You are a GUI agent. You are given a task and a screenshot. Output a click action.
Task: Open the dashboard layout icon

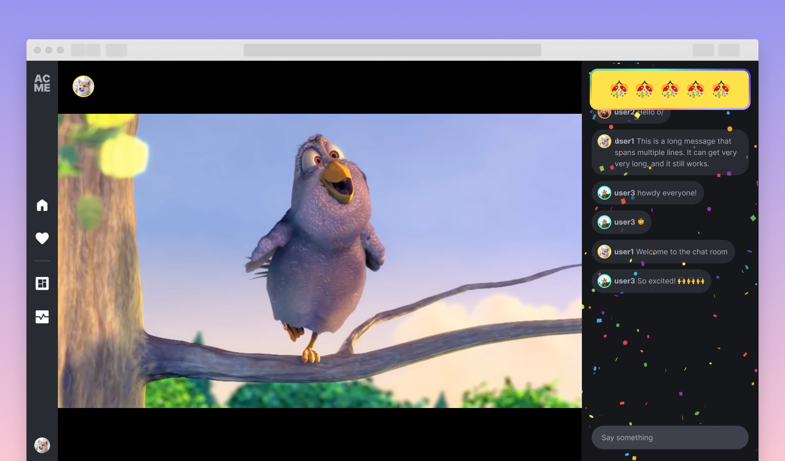[42, 283]
